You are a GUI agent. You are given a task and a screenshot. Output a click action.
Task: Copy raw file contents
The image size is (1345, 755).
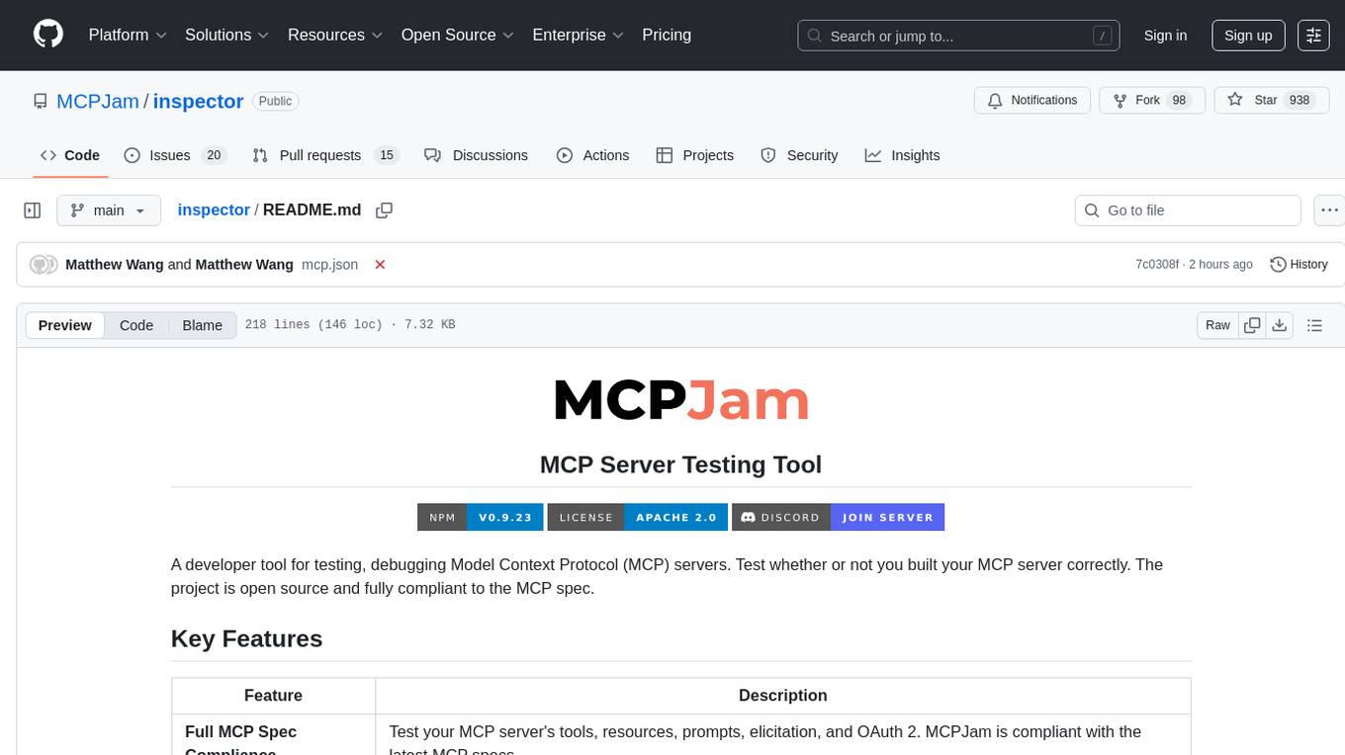coord(1253,325)
